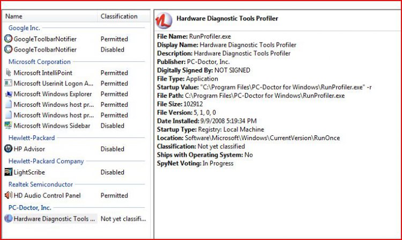The width and height of the screenshot is (402, 240).
Task: Click the GoogleToolbarNotifier icon in the Disabled row
Action: [8, 49]
